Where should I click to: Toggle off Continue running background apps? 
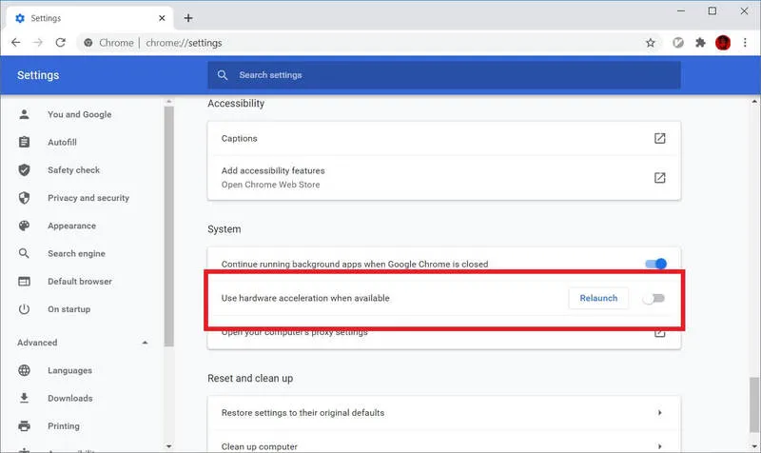click(655, 264)
